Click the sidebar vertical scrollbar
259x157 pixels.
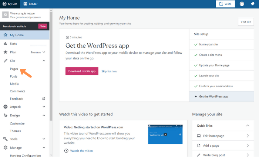51,66
